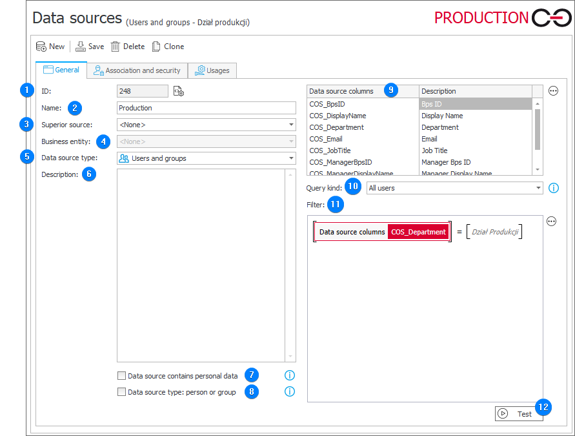The width and height of the screenshot is (575, 436).
Task: Click the Department description cell
Action: tap(476, 127)
